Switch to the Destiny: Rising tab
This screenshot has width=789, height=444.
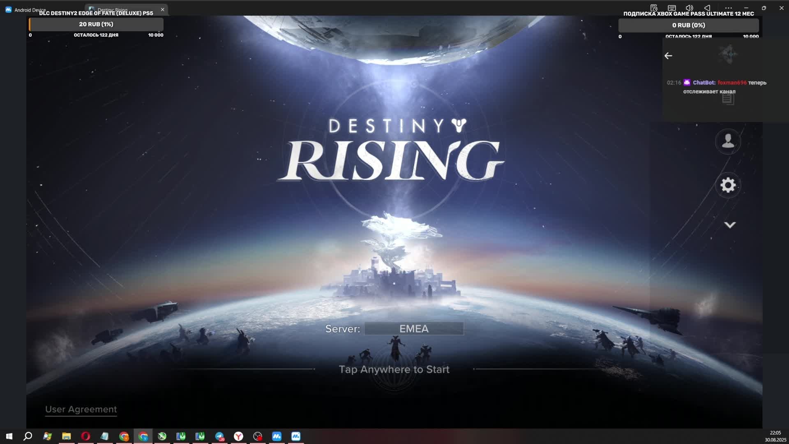coord(119,9)
